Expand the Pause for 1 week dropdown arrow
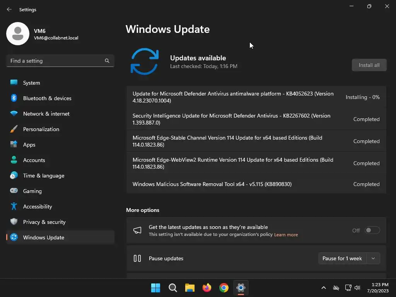This screenshot has height=297, width=396. point(373,258)
